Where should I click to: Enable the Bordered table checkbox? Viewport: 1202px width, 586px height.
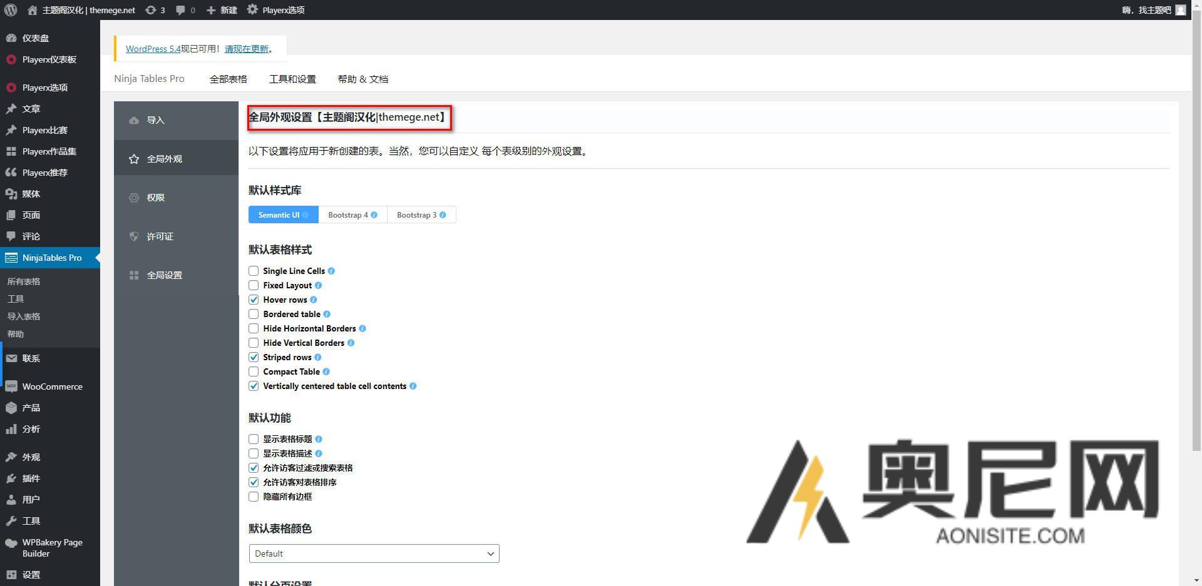(x=254, y=314)
